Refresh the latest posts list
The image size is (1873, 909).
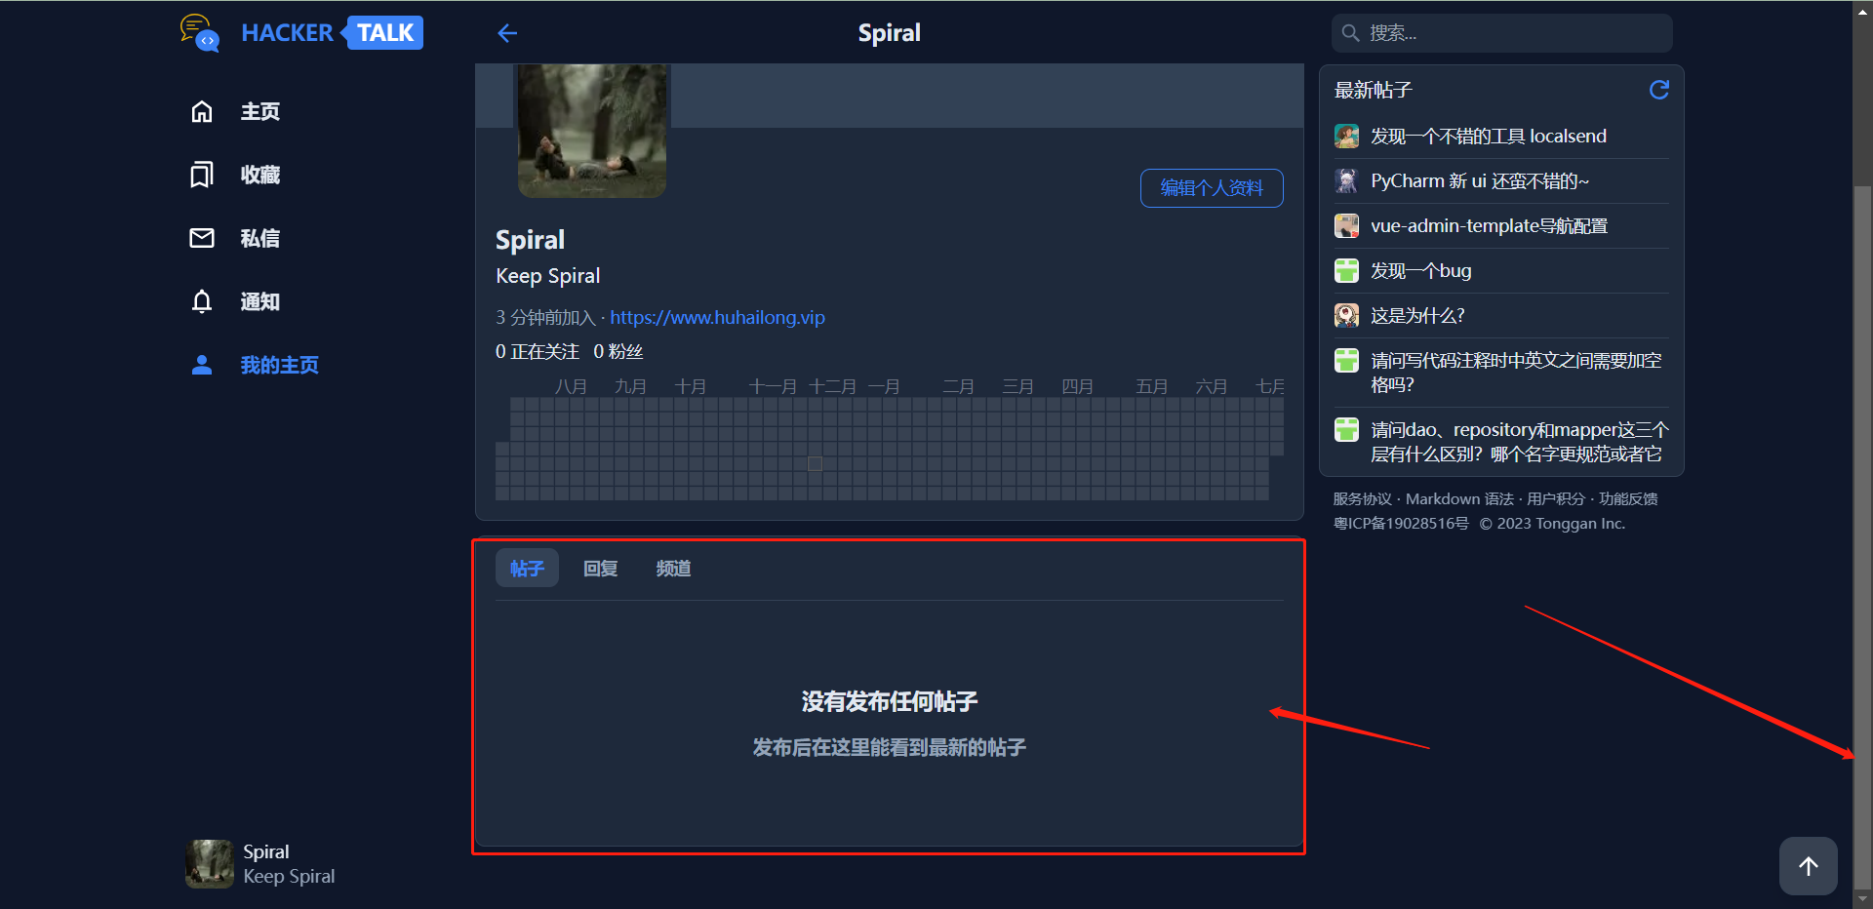click(x=1658, y=90)
